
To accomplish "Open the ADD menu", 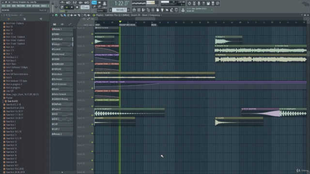I will 14,6.
